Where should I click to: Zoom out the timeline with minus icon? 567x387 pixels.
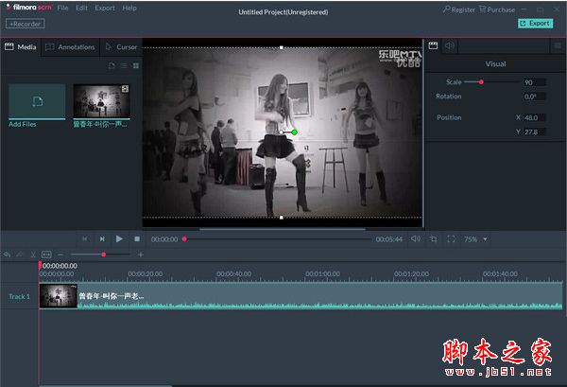click(x=60, y=255)
